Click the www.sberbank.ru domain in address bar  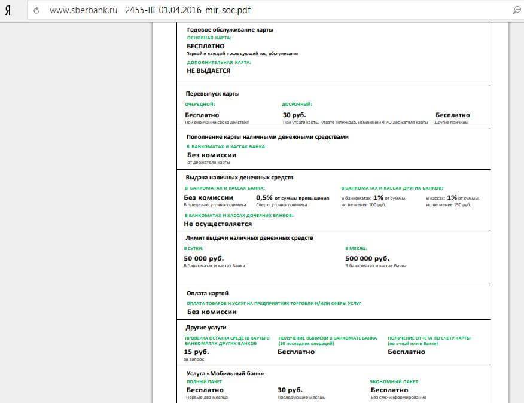[x=83, y=11]
